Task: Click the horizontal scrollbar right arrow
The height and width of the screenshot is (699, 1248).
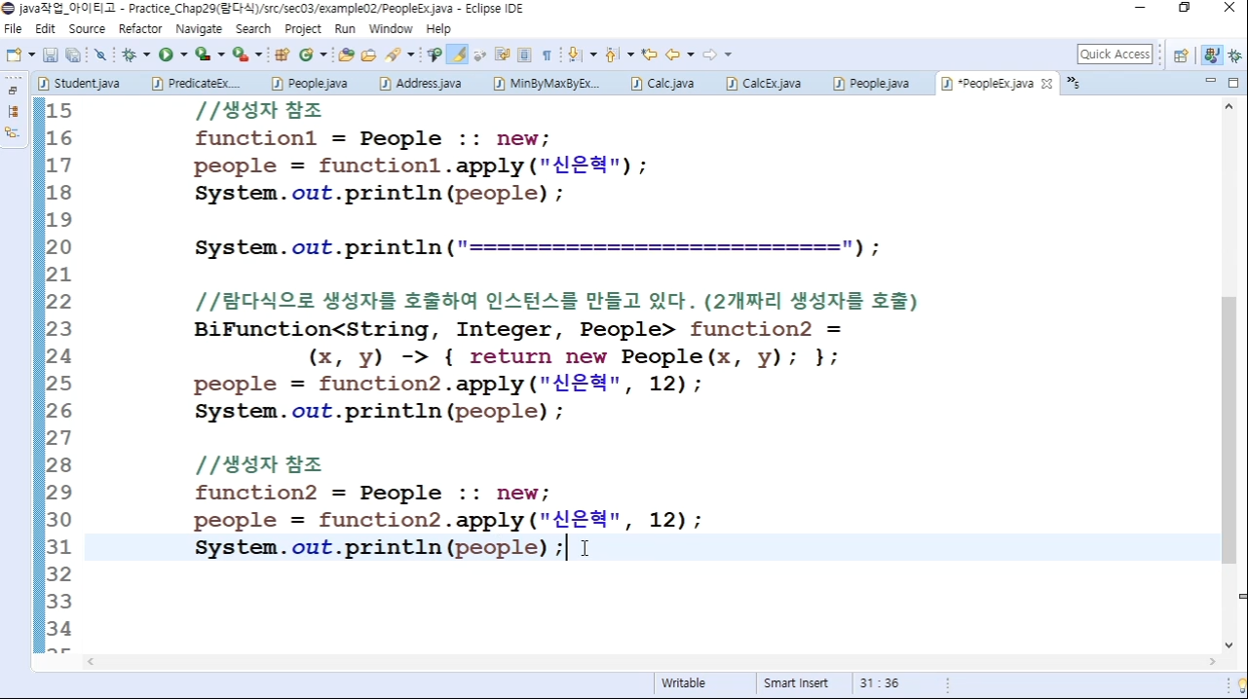Action: (1214, 662)
